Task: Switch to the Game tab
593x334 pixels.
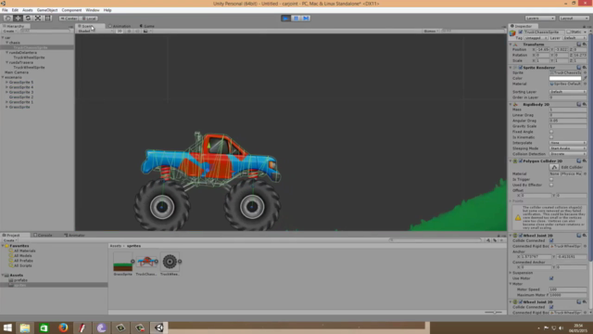Action: coord(147,26)
